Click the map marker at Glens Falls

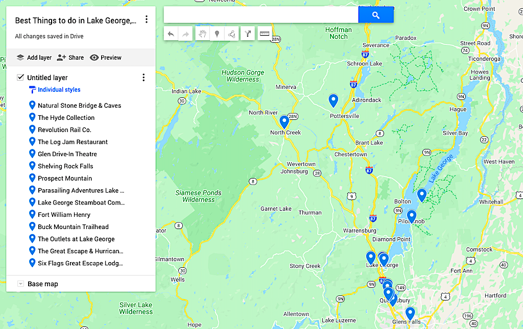pyautogui.click(x=410, y=314)
